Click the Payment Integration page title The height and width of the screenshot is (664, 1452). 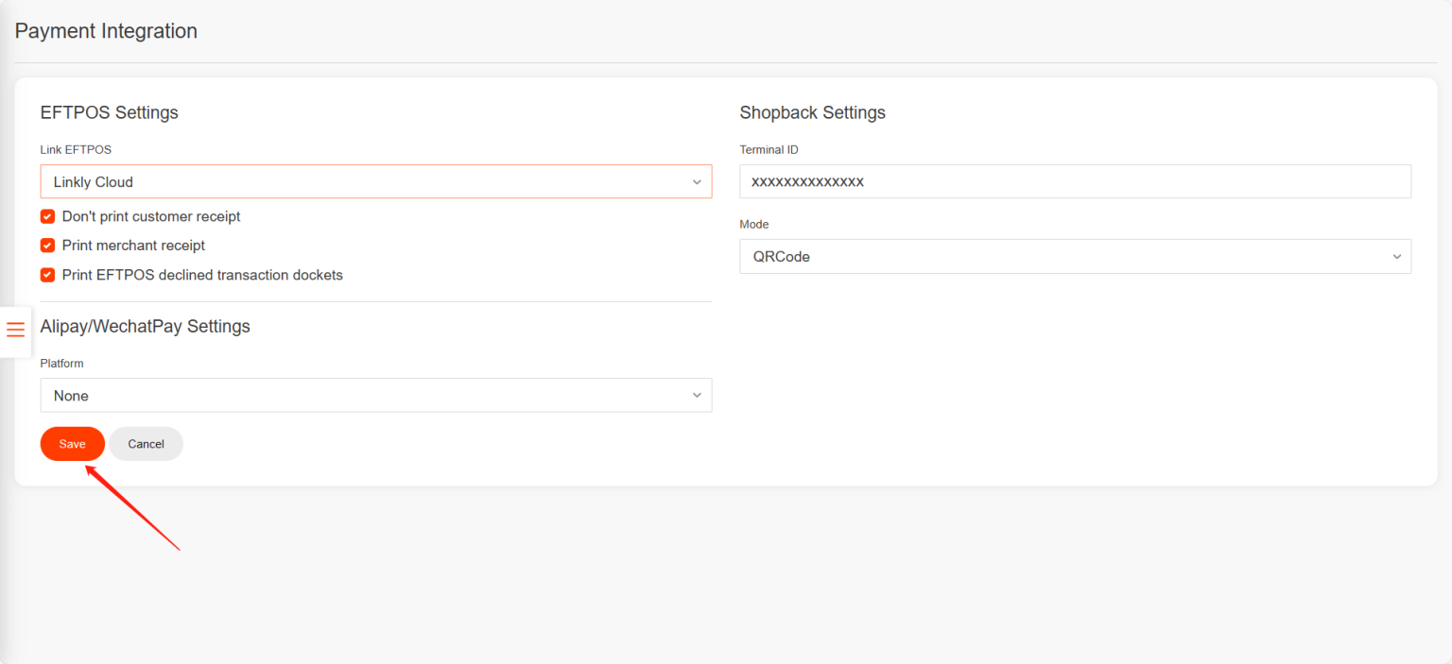click(x=106, y=30)
